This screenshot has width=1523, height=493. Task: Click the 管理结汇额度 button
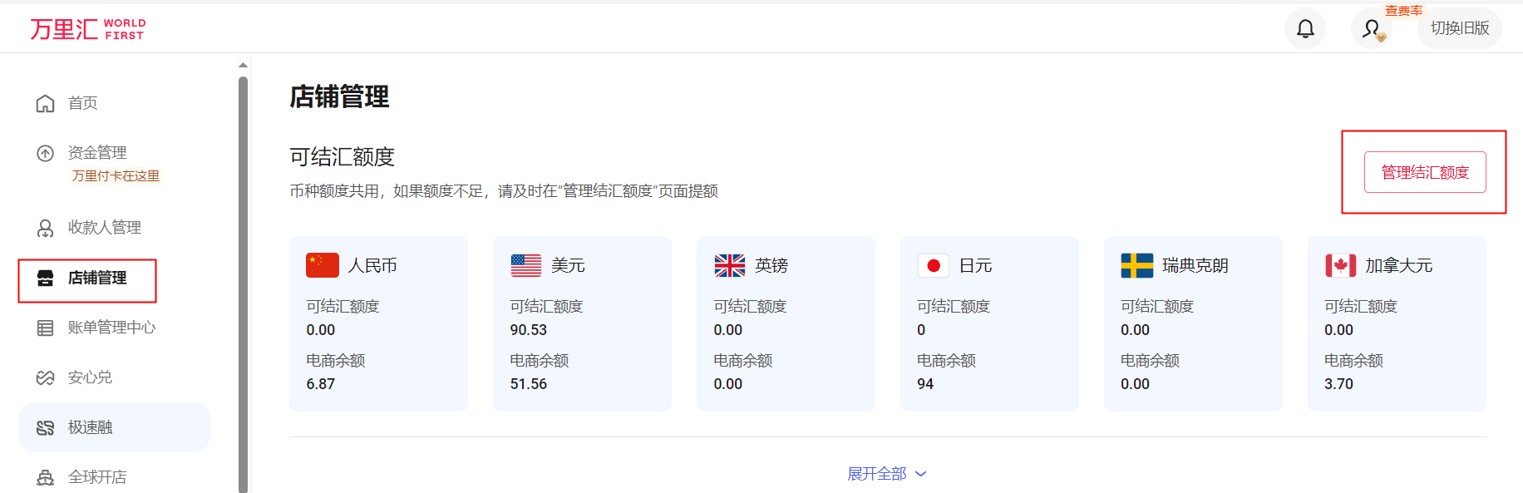click(x=1425, y=172)
